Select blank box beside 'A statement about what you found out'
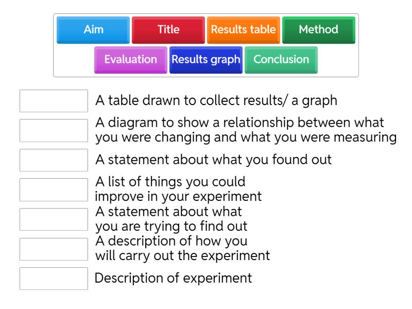 click(54, 160)
